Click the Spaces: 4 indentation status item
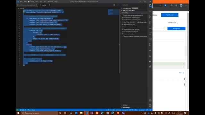 coord(125,110)
